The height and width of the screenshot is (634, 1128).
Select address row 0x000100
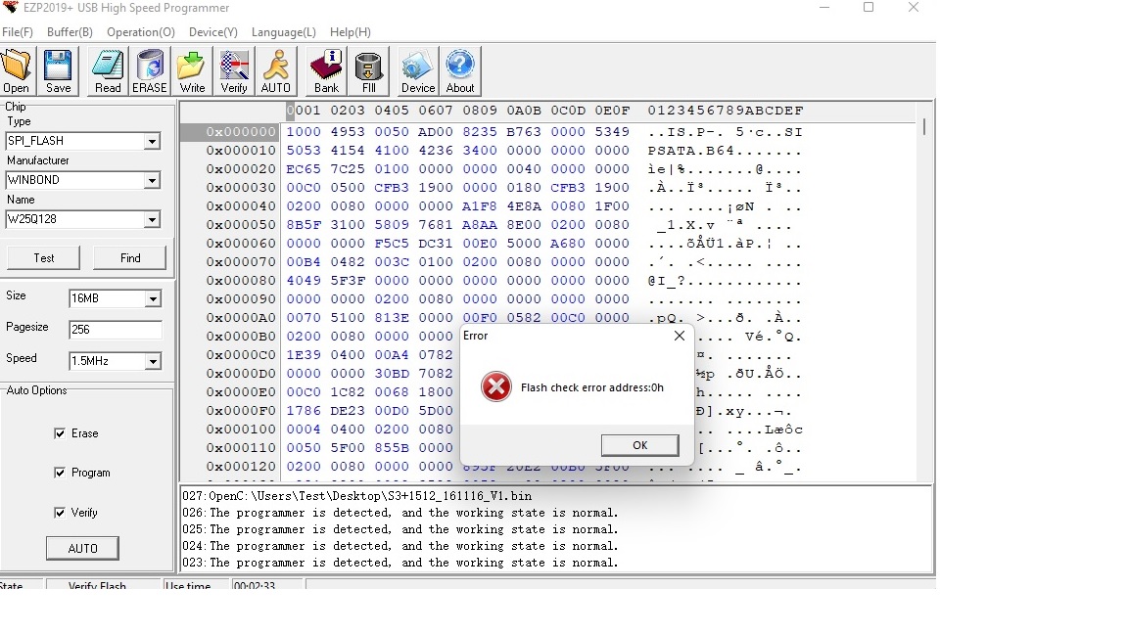pyautogui.click(x=240, y=430)
